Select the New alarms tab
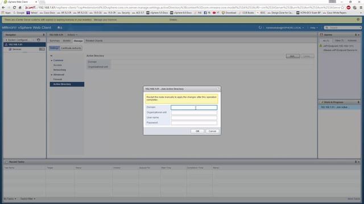Screen dimensions: 364x204 [339, 41]
